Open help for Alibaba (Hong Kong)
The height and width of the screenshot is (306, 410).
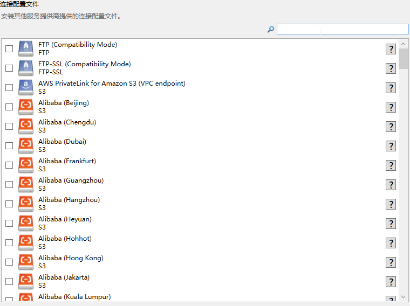[391, 262]
